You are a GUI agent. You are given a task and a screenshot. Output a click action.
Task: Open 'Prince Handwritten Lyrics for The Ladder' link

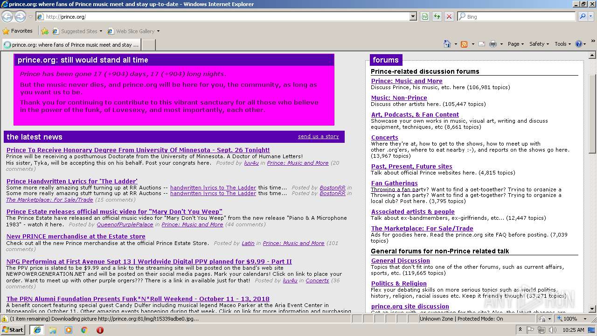pos(72,181)
